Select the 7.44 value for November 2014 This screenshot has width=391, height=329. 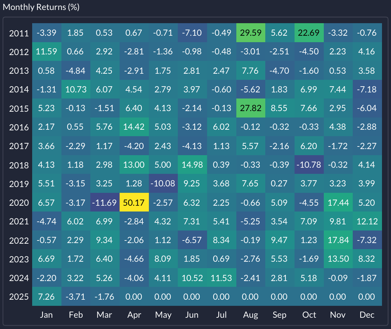click(x=338, y=89)
